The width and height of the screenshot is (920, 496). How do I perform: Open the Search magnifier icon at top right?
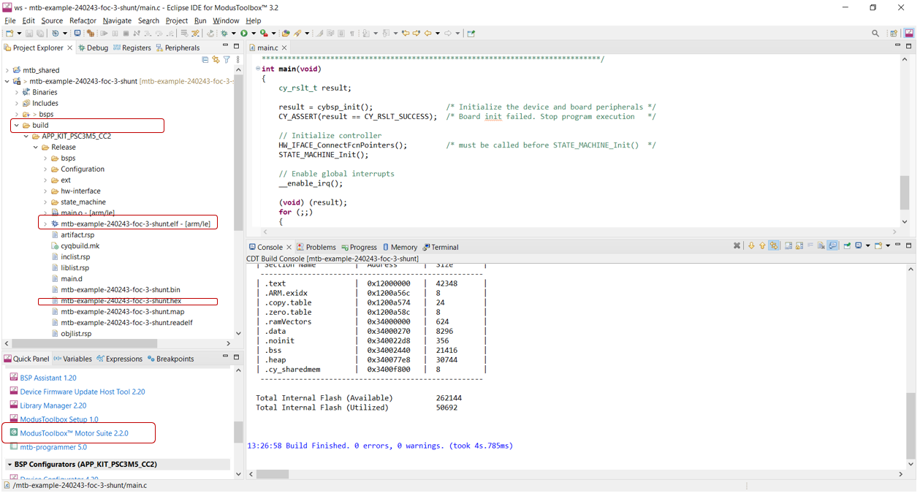[x=875, y=34]
